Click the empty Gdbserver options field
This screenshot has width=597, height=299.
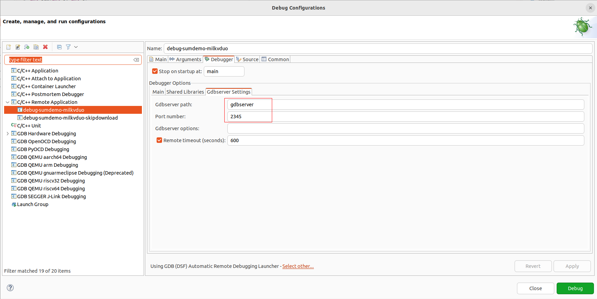coord(406,128)
